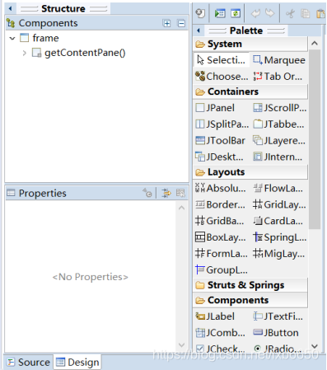Click the Palette vertical scrollbar thumb

315,139
